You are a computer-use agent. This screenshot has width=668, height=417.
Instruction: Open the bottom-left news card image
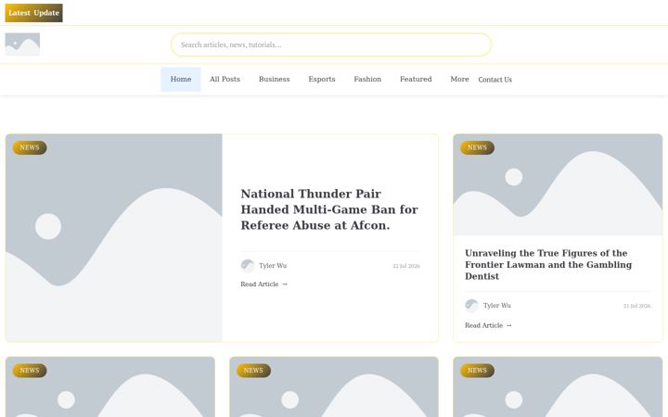109,387
